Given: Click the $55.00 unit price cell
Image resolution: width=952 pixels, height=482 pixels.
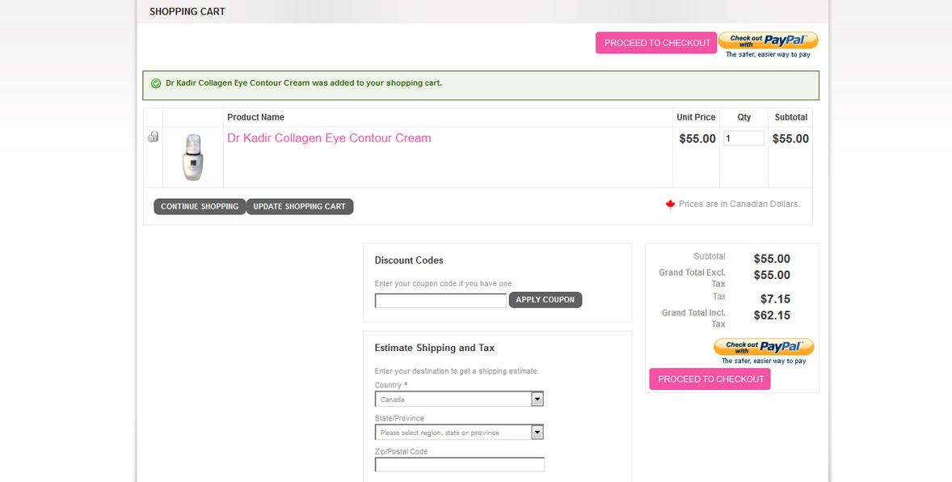Looking at the screenshot, I should point(697,138).
